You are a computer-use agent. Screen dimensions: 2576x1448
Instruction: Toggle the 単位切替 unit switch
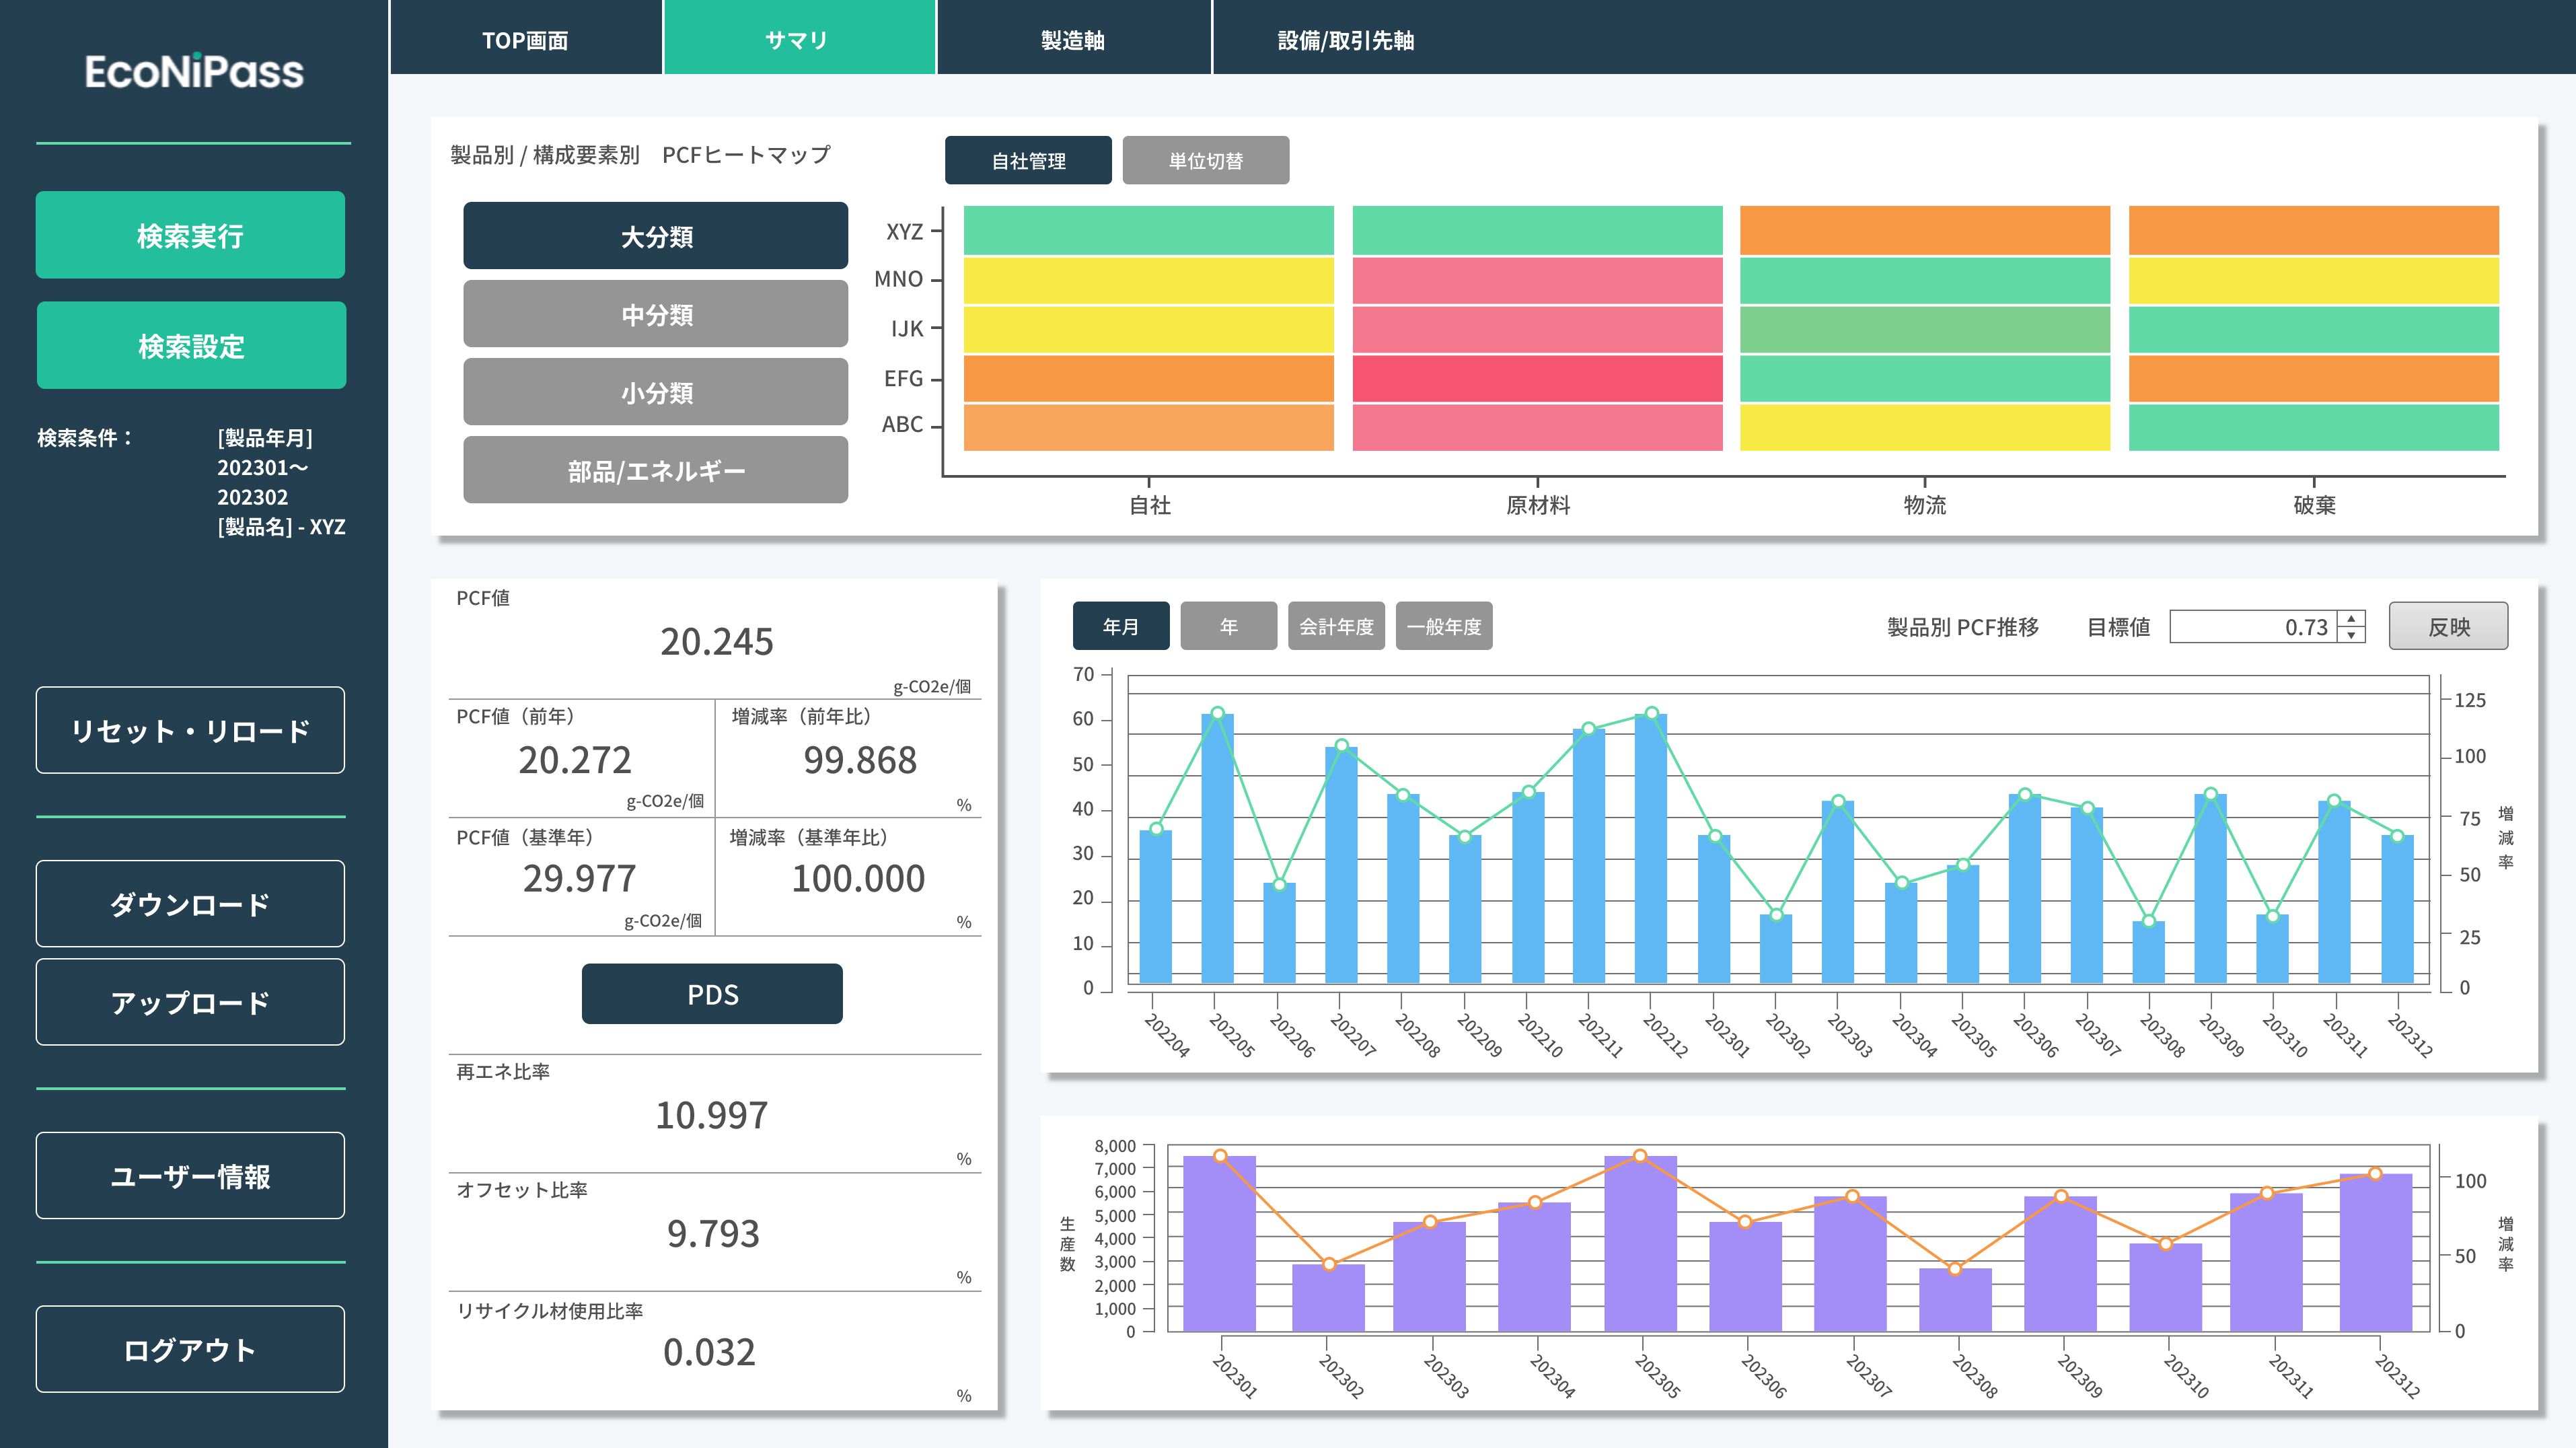[1205, 161]
